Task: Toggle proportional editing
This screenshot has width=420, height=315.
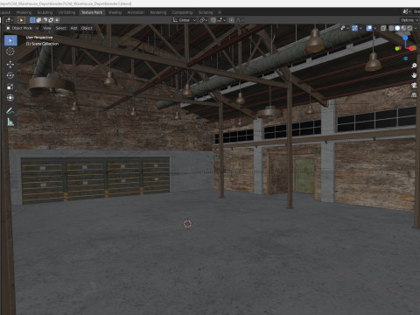Action: [232, 20]
